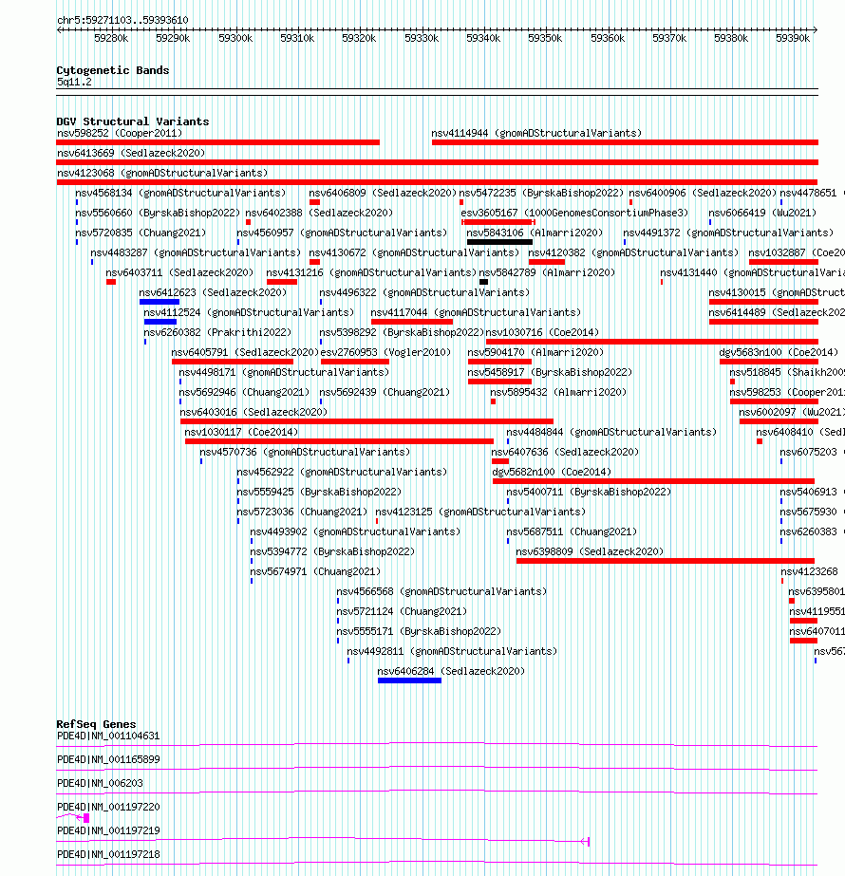Select the PDE4D|NM_001165899 transcript label
This screenshot has width=845, height=876.
[x=108, y=760]
